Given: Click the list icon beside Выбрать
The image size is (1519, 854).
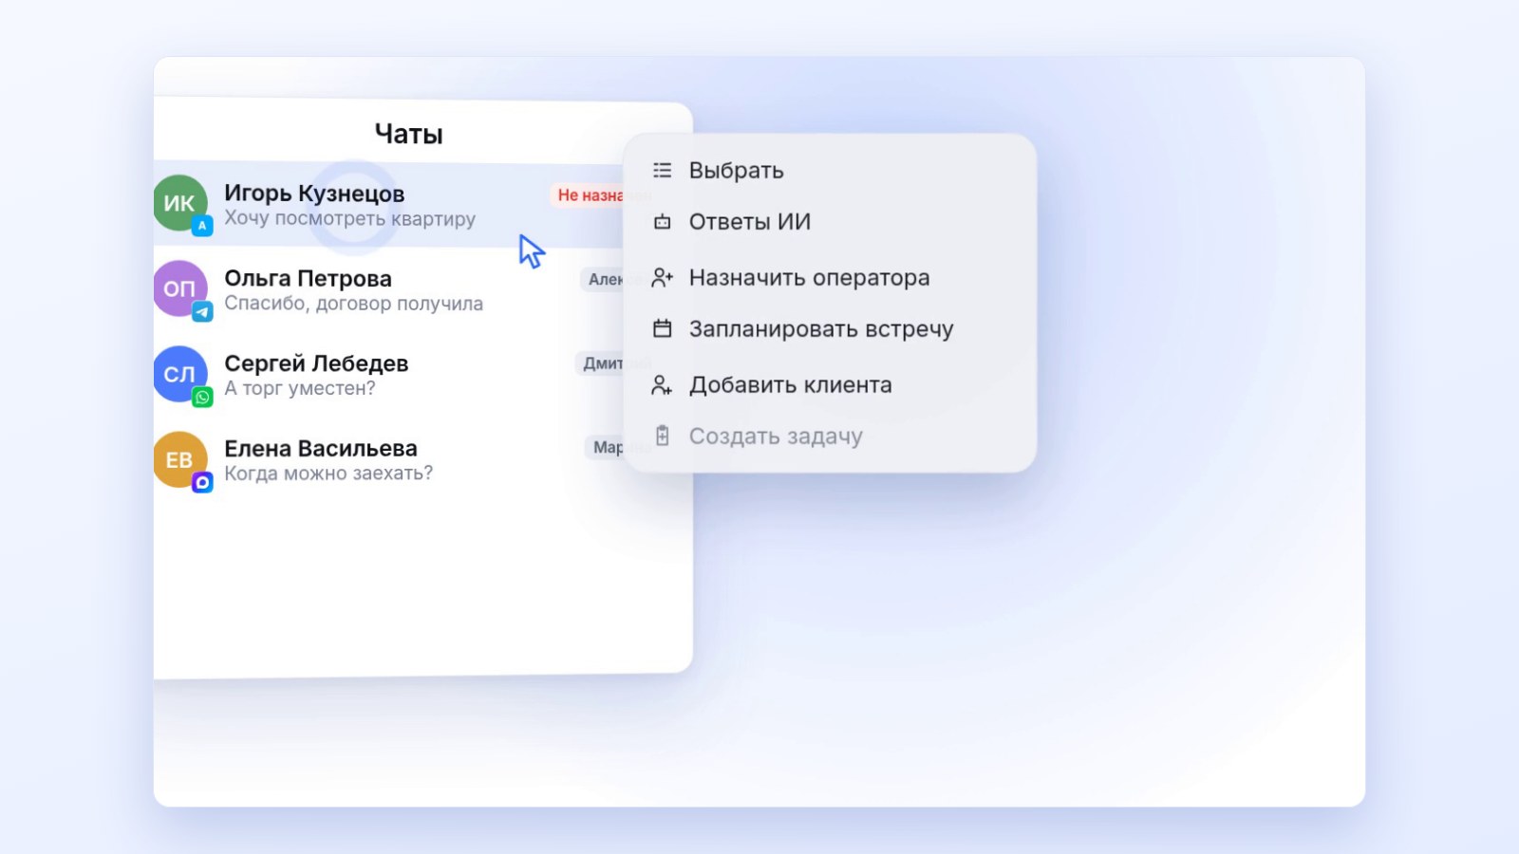Looking at the screenshot, I should [x=662, y=170].
